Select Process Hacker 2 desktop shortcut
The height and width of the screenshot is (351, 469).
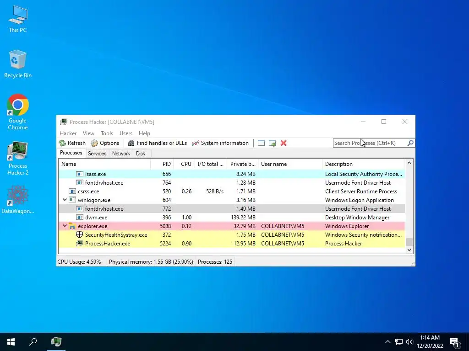[18, 158]
